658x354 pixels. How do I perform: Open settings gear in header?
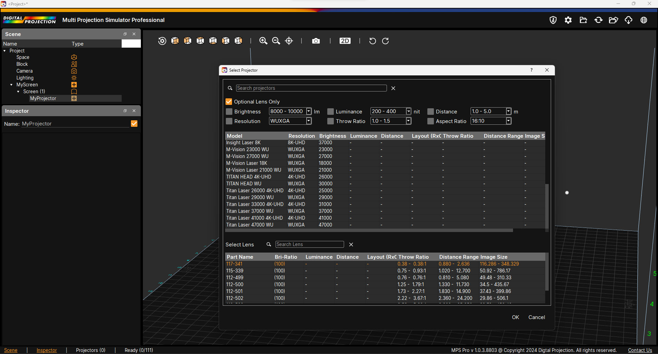[568, 20]
